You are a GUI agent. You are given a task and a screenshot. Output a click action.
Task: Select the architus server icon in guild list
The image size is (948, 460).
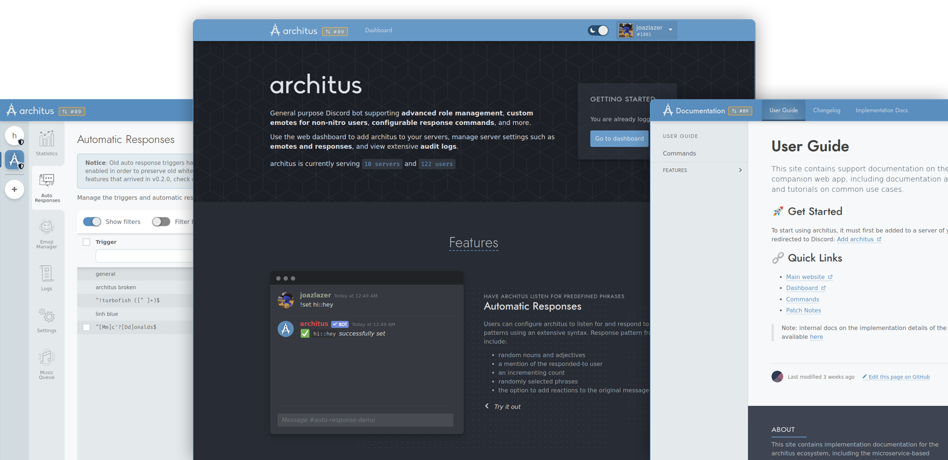pos(15,160)
